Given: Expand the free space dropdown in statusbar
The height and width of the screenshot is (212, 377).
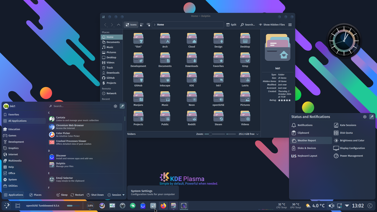Looking at the screenshot, I should pyautogui.click(x=257, y=134).
